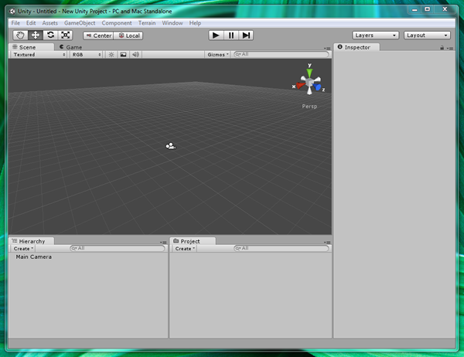The height and width of the screenshot is (357, 464).
Task: Click the green Y axis gizmo cone
Action: click(x=309, y=73)
